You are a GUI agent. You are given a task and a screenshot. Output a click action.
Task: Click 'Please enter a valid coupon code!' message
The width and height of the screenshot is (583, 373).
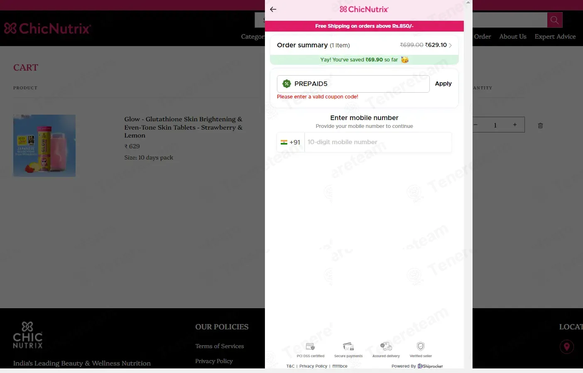click(317, 97)
